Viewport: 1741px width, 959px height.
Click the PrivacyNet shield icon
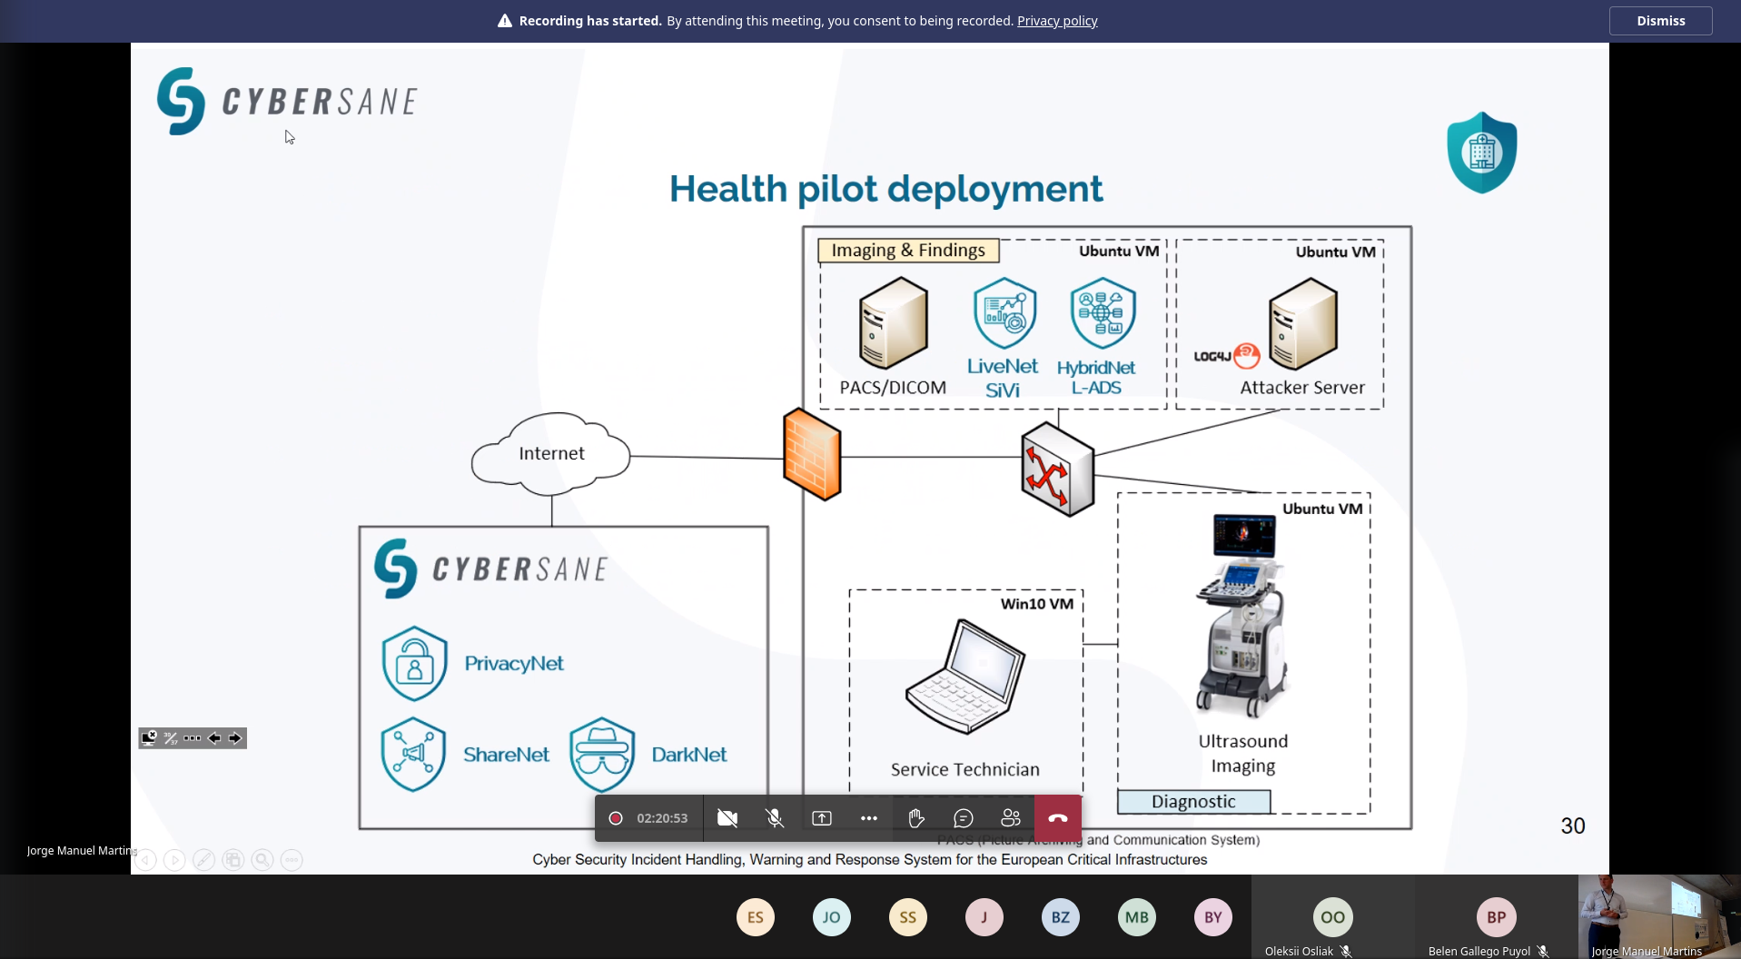point(415,663)
